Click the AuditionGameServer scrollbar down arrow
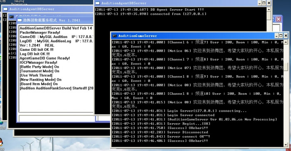 pos(286,144)
